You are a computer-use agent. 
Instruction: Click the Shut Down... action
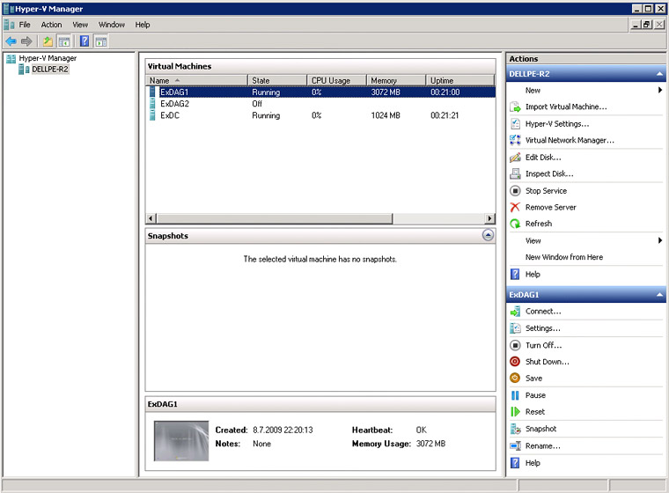click(547, 362)
